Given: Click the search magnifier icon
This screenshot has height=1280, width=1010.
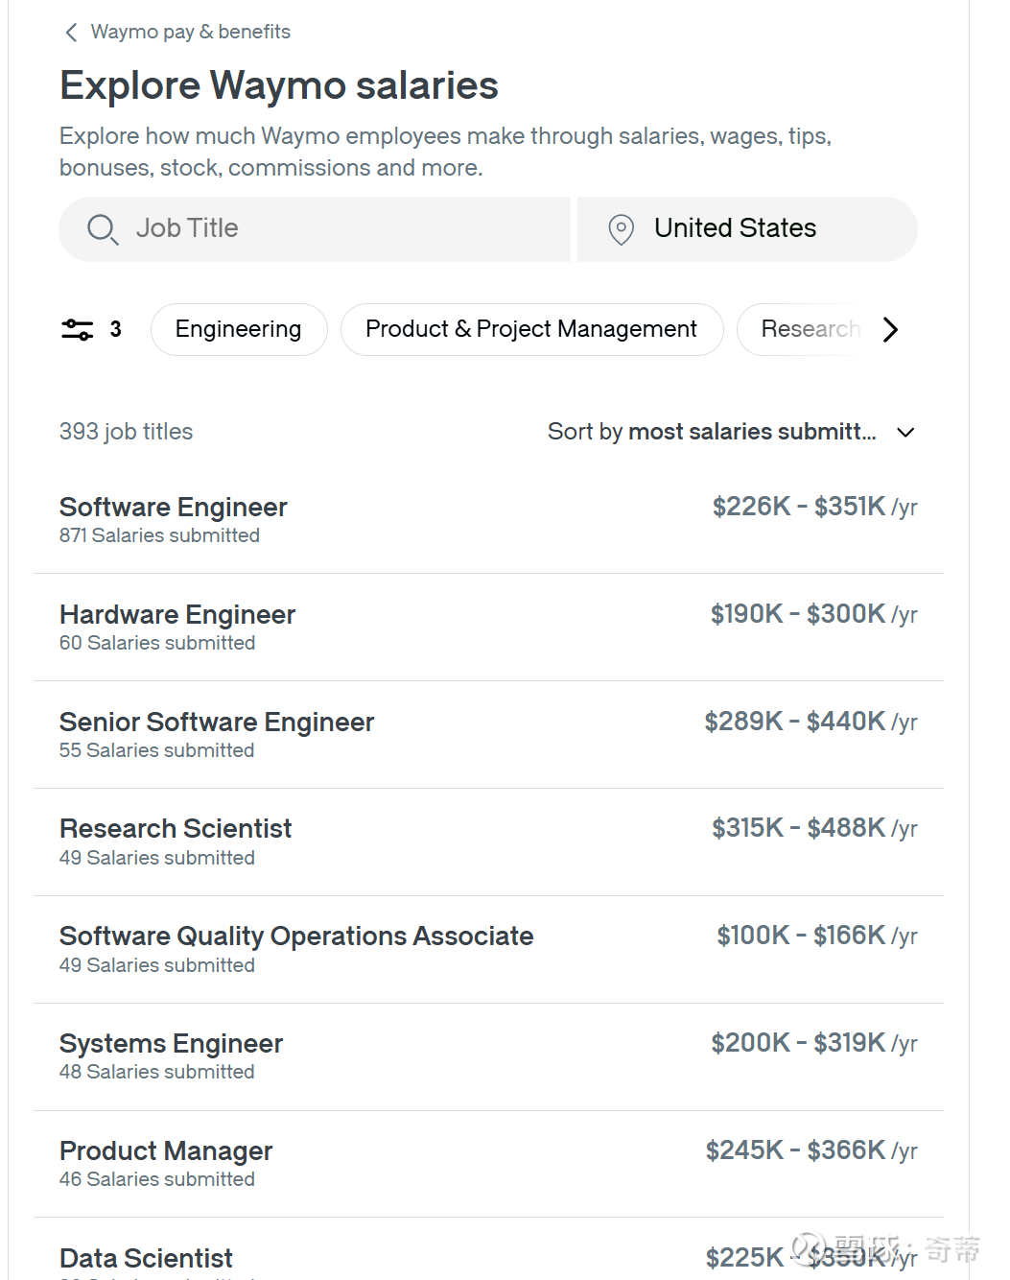Looking at the screenshot, I should pyautogui.click(x=102, y=229).
